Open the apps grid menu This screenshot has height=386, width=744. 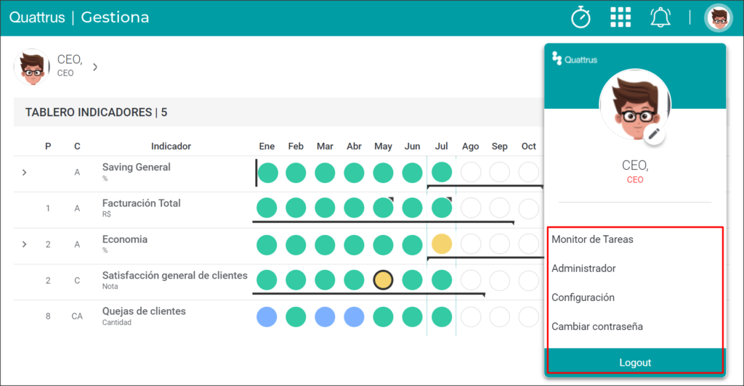coord(620,17)
